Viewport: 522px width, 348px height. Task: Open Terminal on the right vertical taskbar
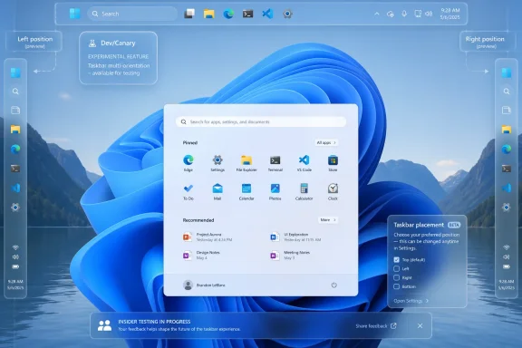point(507,169)
